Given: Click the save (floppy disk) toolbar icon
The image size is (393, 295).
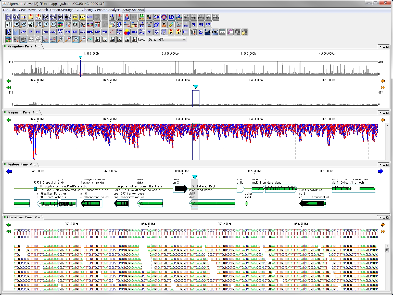Looking at the screenshot, I should (x=9, y=17).
